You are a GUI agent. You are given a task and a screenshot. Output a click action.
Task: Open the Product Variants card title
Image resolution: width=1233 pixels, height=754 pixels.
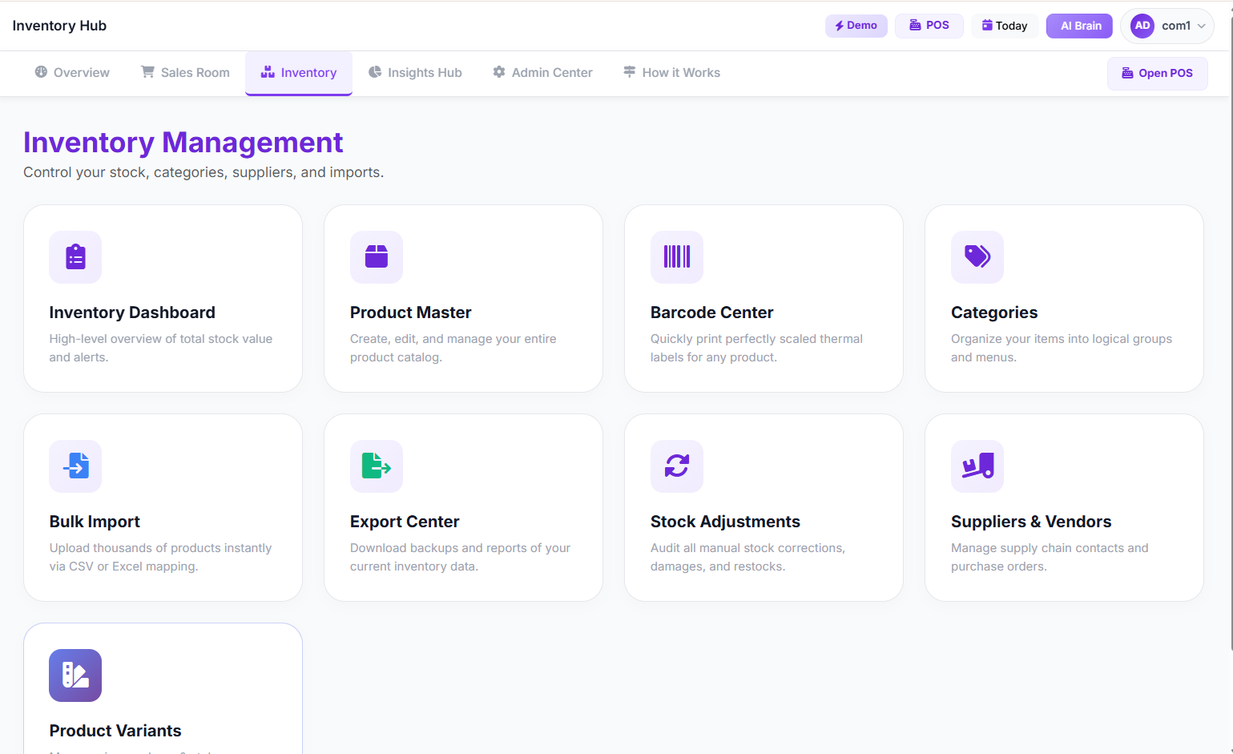tap(115, 731)
